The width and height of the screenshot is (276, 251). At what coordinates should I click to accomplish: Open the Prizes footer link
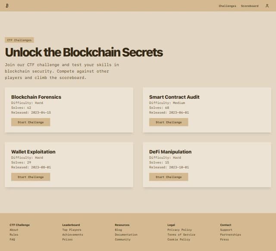[x=67, y=239]
